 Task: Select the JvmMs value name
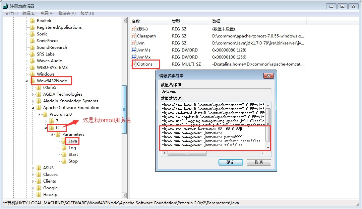tap(143, 50)
